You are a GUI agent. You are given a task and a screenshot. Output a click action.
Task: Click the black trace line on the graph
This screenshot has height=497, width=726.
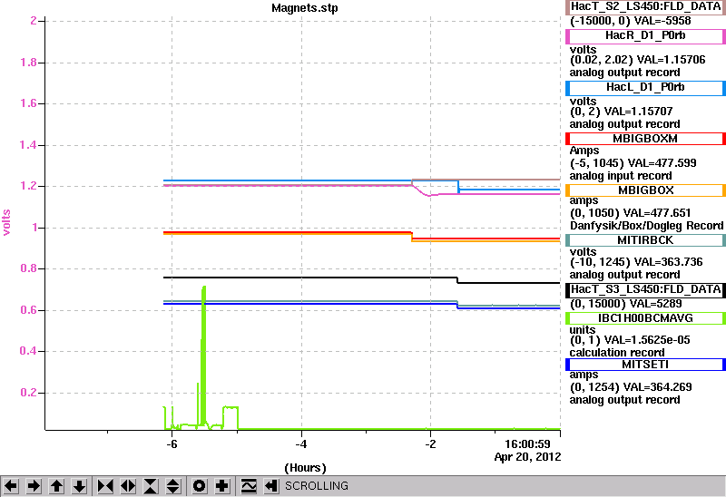pyautogui.click(x=310, y=278)
